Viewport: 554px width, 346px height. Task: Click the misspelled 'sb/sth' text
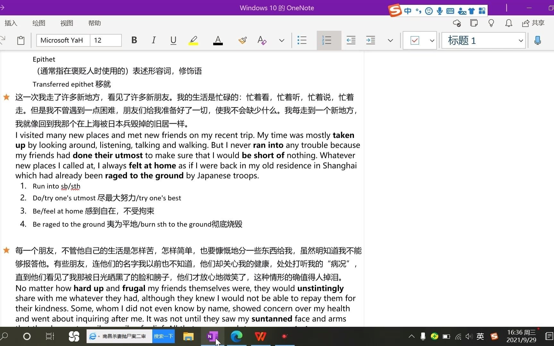coord(71,186)
